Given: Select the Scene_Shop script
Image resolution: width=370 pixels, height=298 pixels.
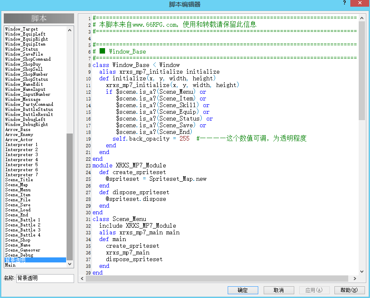Looking at the screenshot, I should point(18,240).
